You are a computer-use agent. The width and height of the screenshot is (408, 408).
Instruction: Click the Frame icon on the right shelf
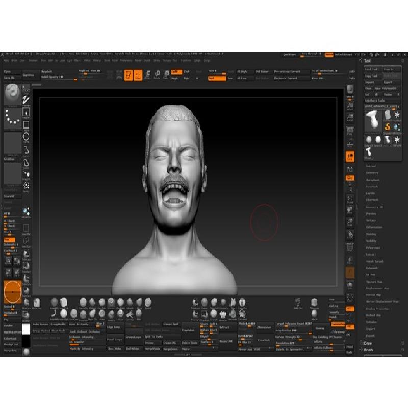pyautogui.click(x=350, y=199)
